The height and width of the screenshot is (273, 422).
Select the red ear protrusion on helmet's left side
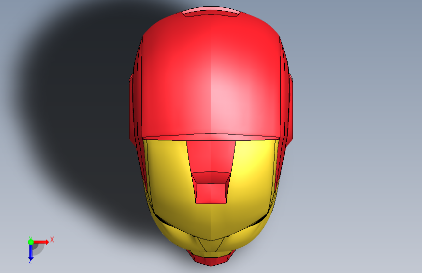click(x=131, y=109)
